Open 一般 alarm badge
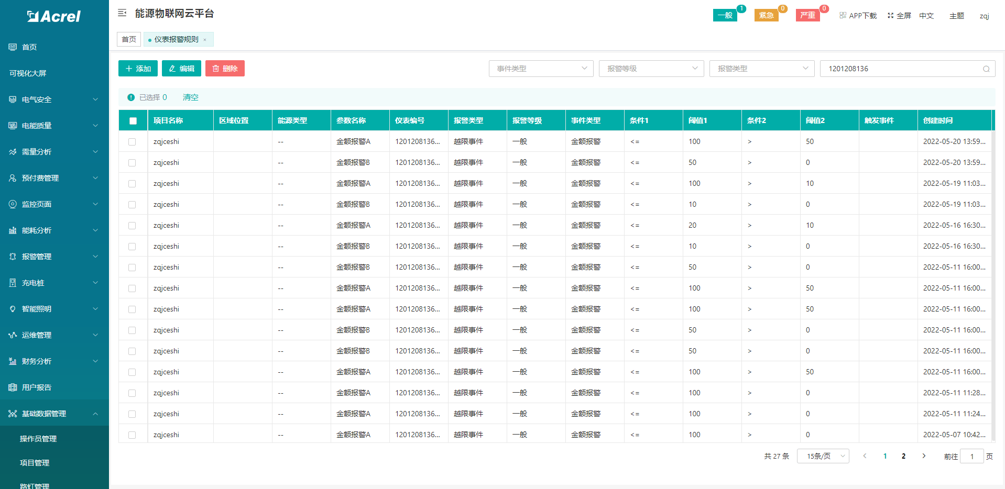Image resolution: width=1005 pixels, height=489 pixels. point(725,15)
